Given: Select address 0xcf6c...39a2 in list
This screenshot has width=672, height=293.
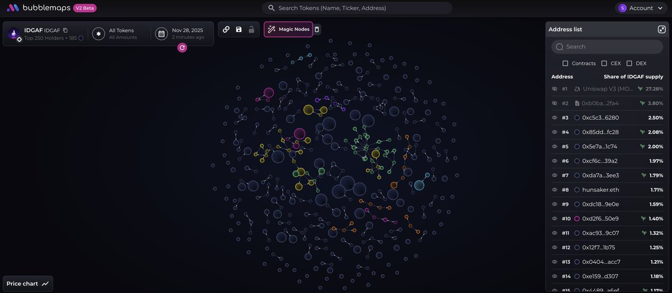Looking at the screenshot, I should click(x=599, y=161).
